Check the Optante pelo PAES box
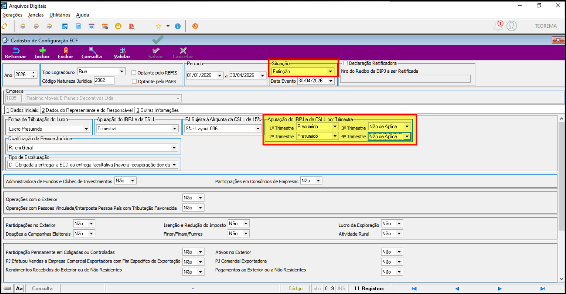Screen dimensions: 566x294 134,81
